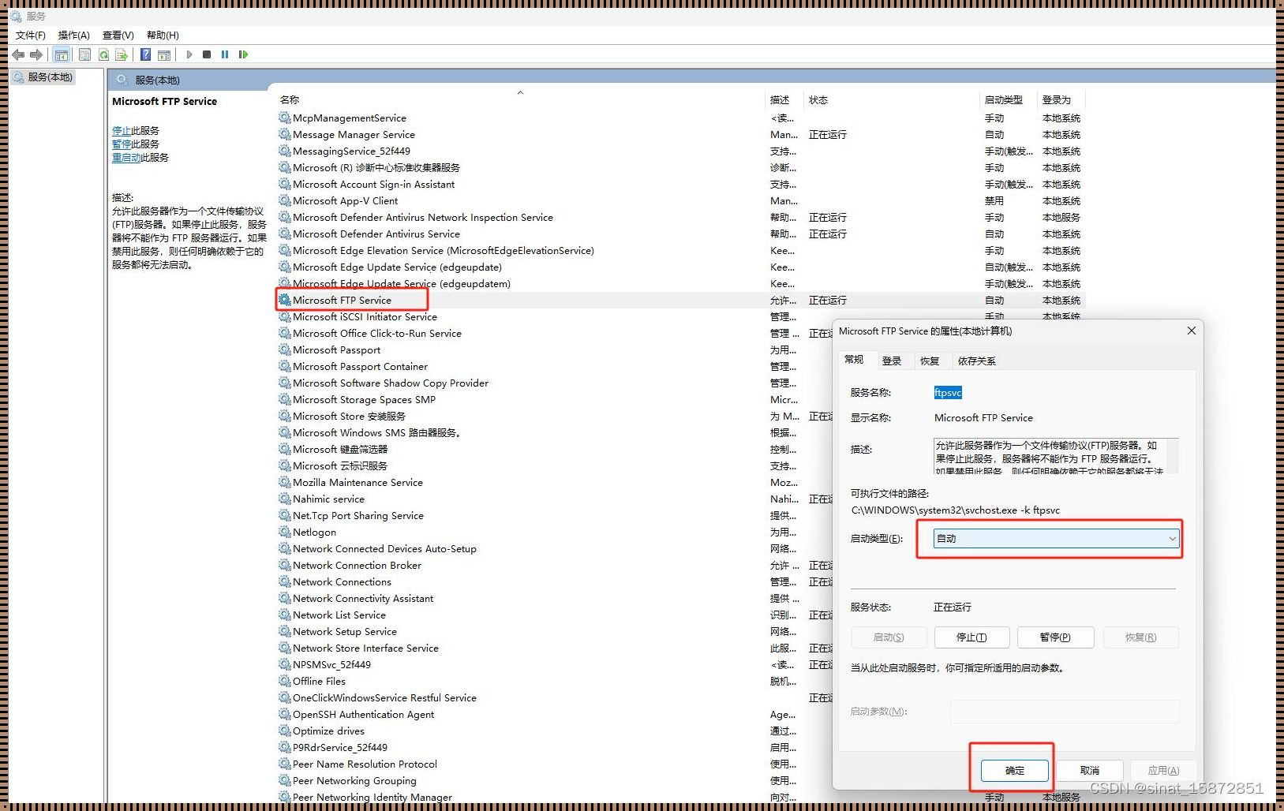The height and width of the screenshot is (811, 1284).
Task: Select the Microsoft Defender Antivirus Service row
Action: pos(681,234)
